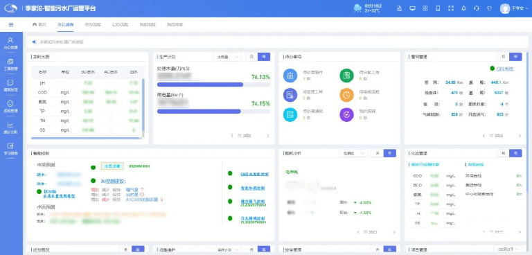Open the 精准曝气控制 link
Image resolution: width=532 pixels, height=255 pixels.
coord(252,201)
